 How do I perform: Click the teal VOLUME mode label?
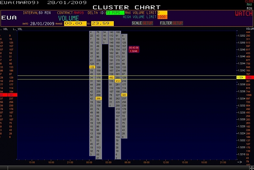coord(69,18)
